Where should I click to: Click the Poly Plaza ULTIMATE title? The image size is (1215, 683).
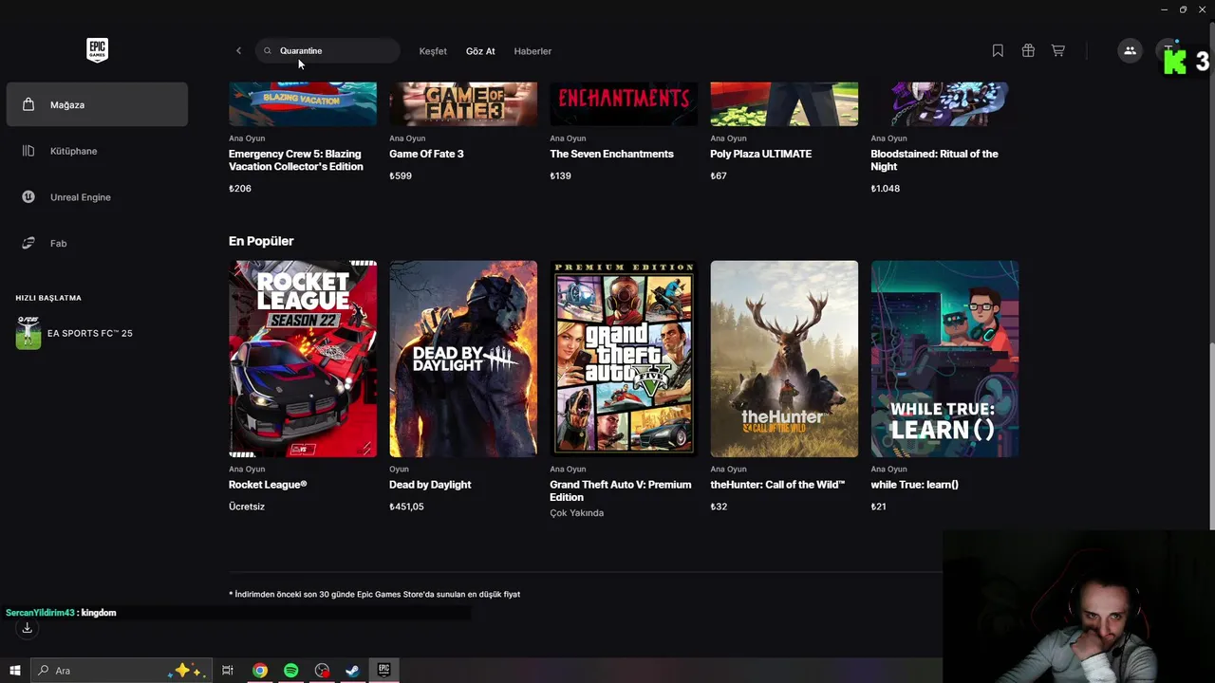(761, 154)
